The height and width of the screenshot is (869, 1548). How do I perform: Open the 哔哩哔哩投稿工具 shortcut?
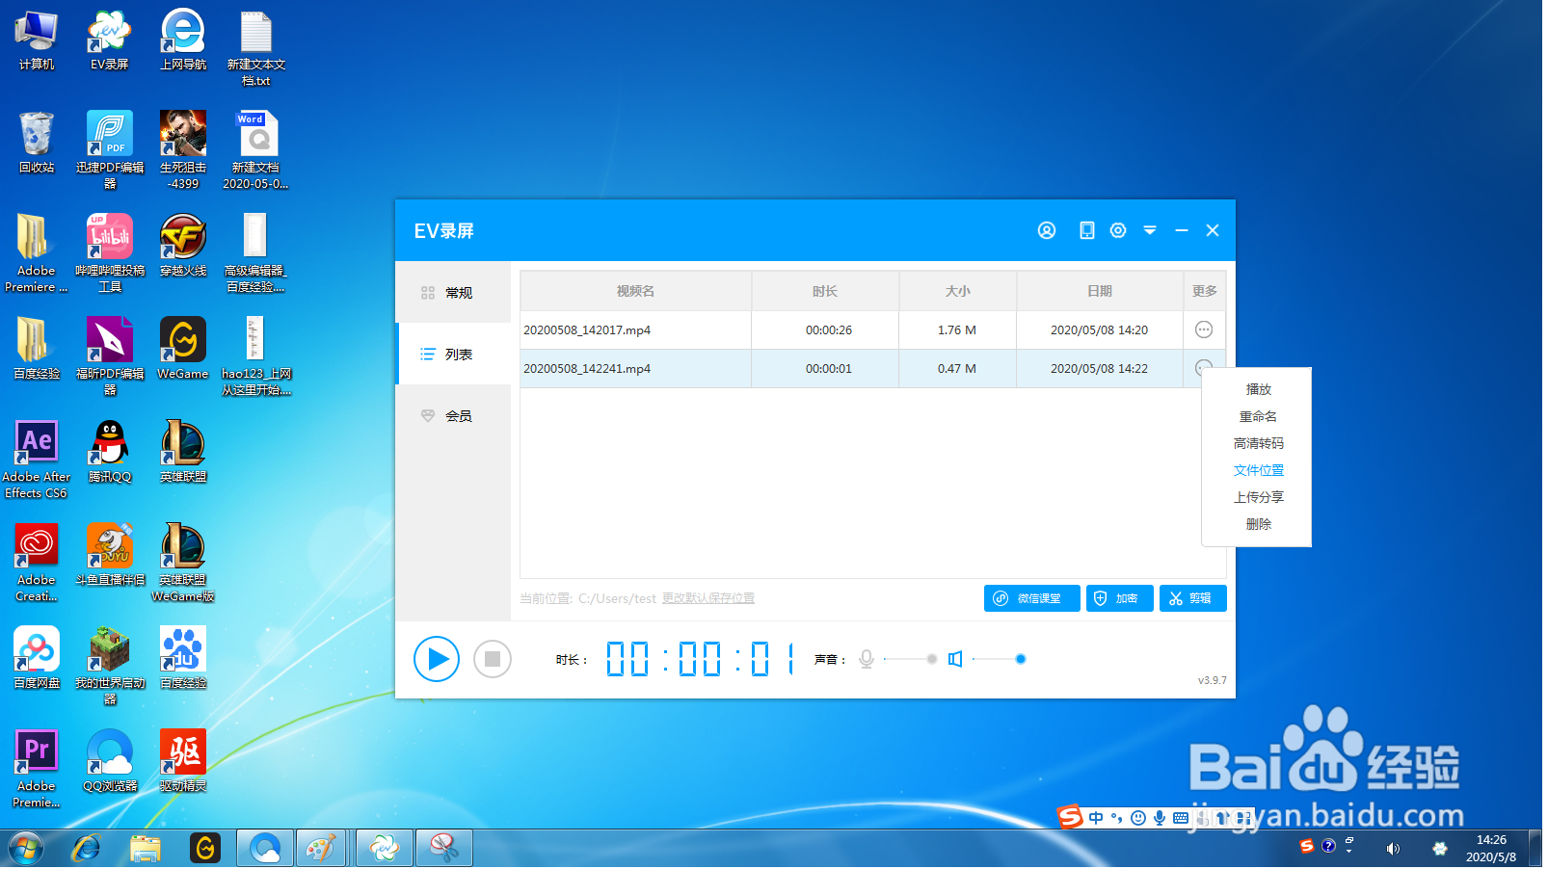110,253
